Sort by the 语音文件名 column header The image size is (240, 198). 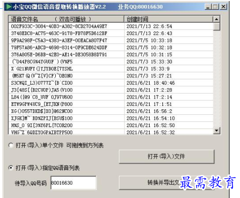coord(66,19)
